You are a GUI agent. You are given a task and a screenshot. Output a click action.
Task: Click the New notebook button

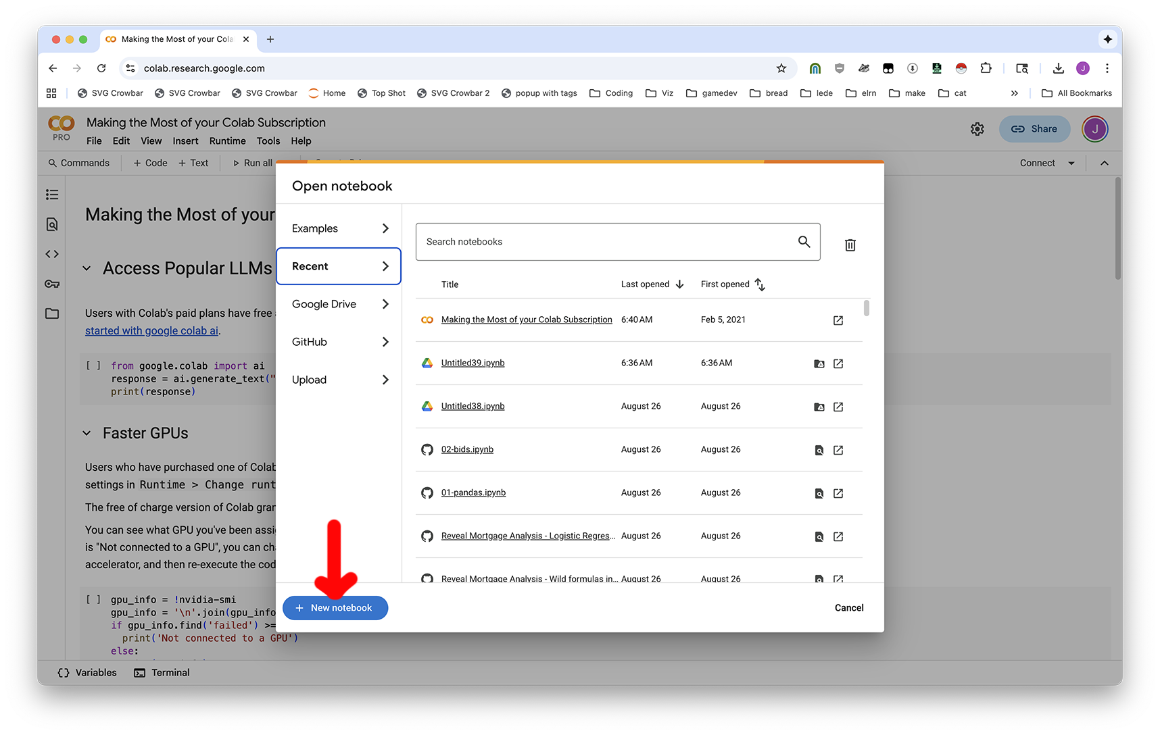pos(335,608)
